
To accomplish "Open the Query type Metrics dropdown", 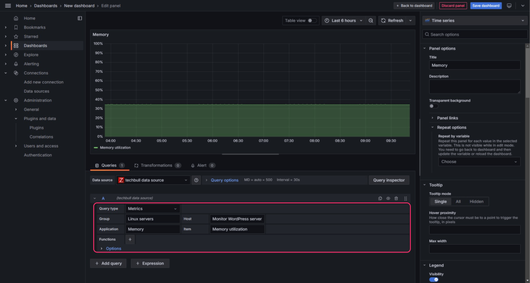I will click(x=152, y=208).
